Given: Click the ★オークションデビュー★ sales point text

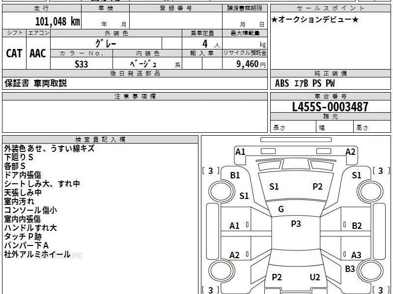Looking at the screenshot, I should tap(315, 20).
